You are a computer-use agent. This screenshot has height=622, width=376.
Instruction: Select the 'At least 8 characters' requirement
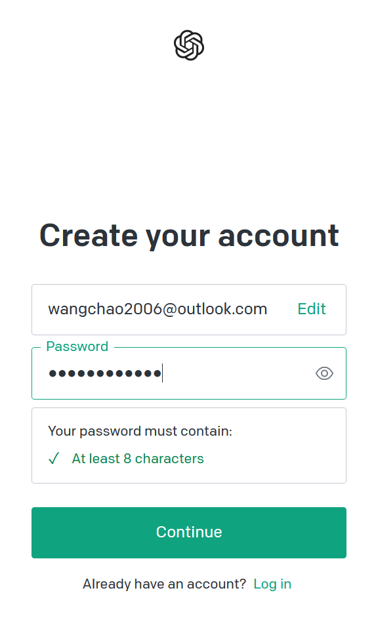(x=138, y=459)
